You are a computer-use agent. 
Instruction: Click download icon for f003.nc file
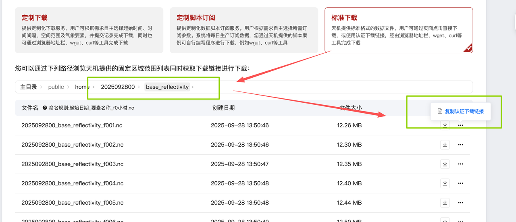pyautogui.click(x=445, y=164)
